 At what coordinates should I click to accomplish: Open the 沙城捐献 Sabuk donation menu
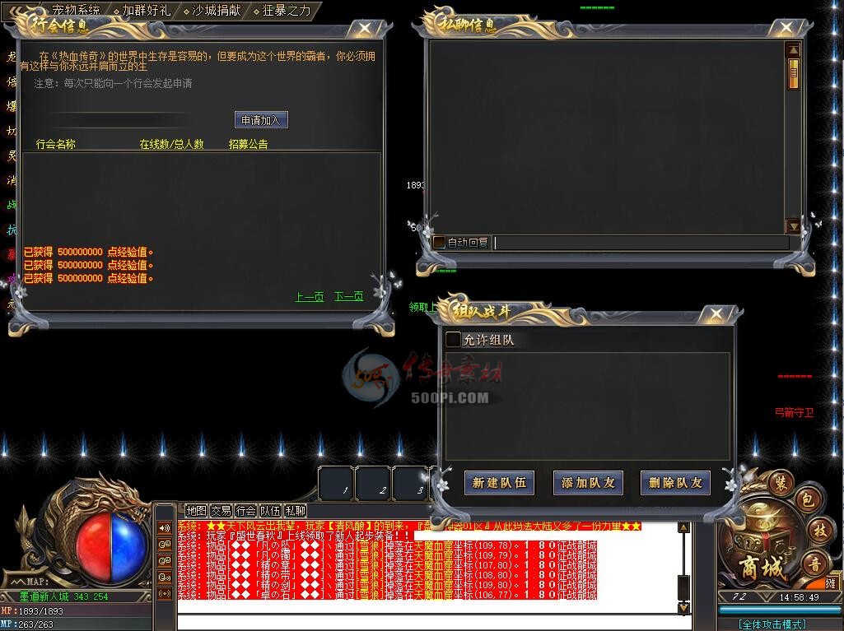tap(217, 10)
